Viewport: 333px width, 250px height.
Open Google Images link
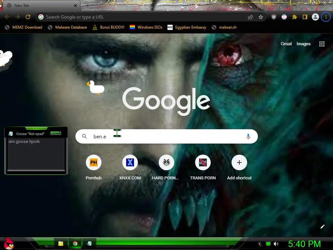[303, 44]
